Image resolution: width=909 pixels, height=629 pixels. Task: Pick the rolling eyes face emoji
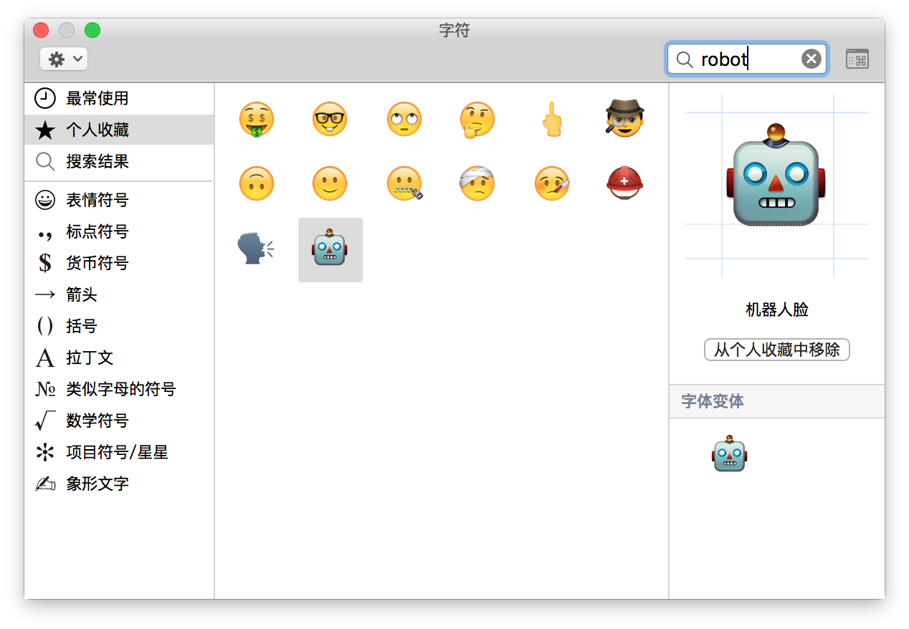[404, 120]
